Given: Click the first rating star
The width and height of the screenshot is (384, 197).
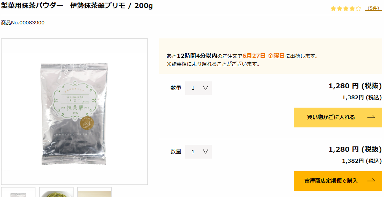Looking at the screenshot, I should click(333, 8).
